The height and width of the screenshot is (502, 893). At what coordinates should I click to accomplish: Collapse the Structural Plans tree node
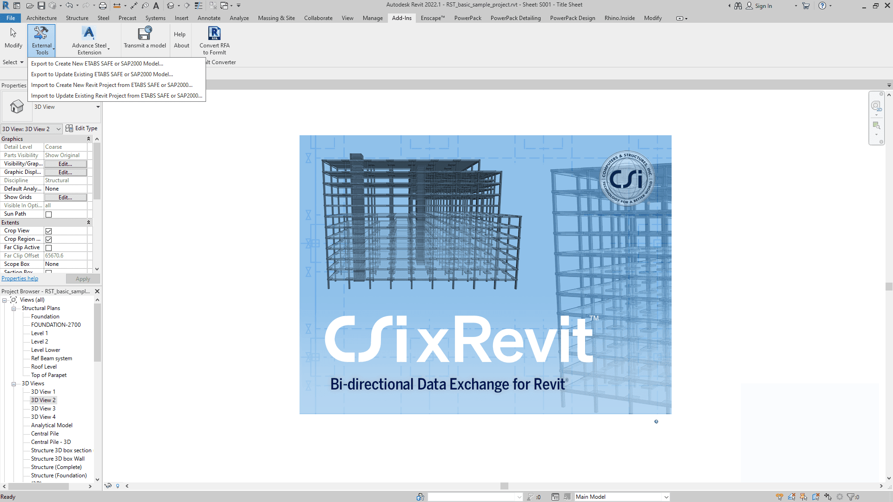tap(13, 309)
